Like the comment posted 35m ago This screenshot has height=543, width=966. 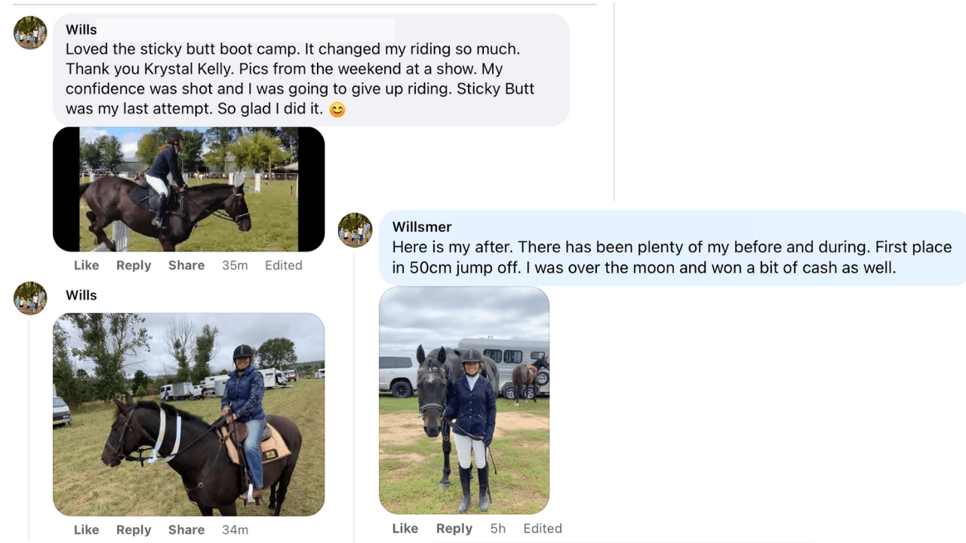[x=86, y=265]
